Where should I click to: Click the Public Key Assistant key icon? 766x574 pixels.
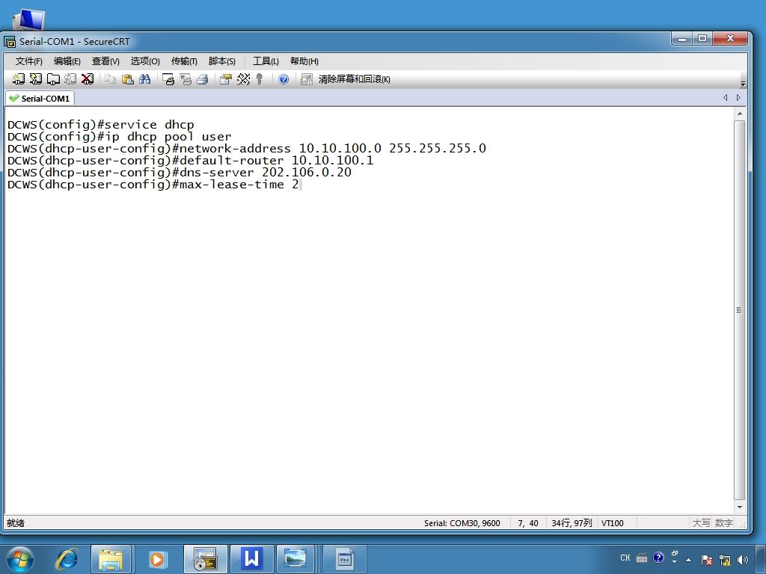260,79
